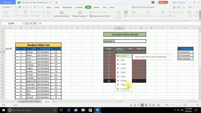Click the 3Rd Standard cell in Std list
The height and width of the screenshot is (113, 201).
185,58
